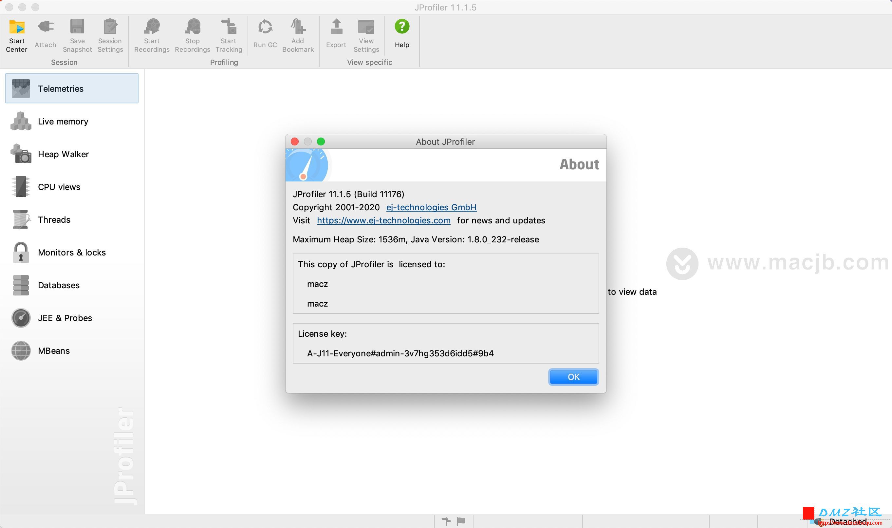Click the license key text
The height and width of the screenshot is (528, 892).
click(400, 353)
